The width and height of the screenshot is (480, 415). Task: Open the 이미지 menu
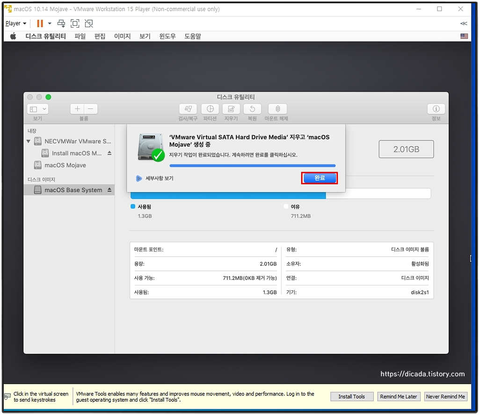pos(122,36)
